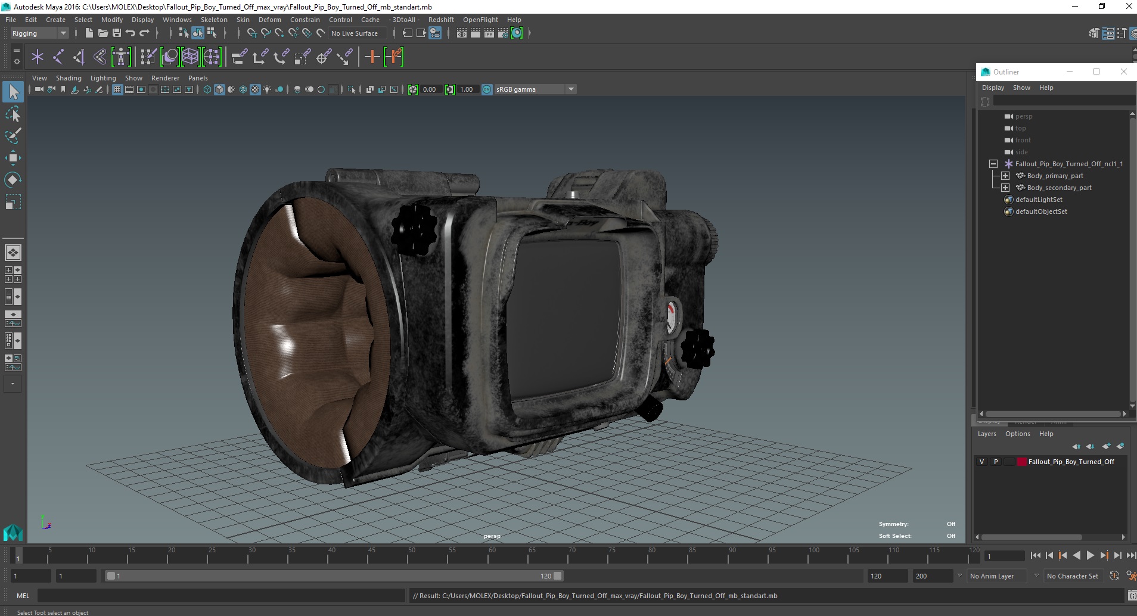The height and width of the screenshot is (616, 1137).
Task: Choose the Scale tool in toolbox
Action: (x=13, y=202)
